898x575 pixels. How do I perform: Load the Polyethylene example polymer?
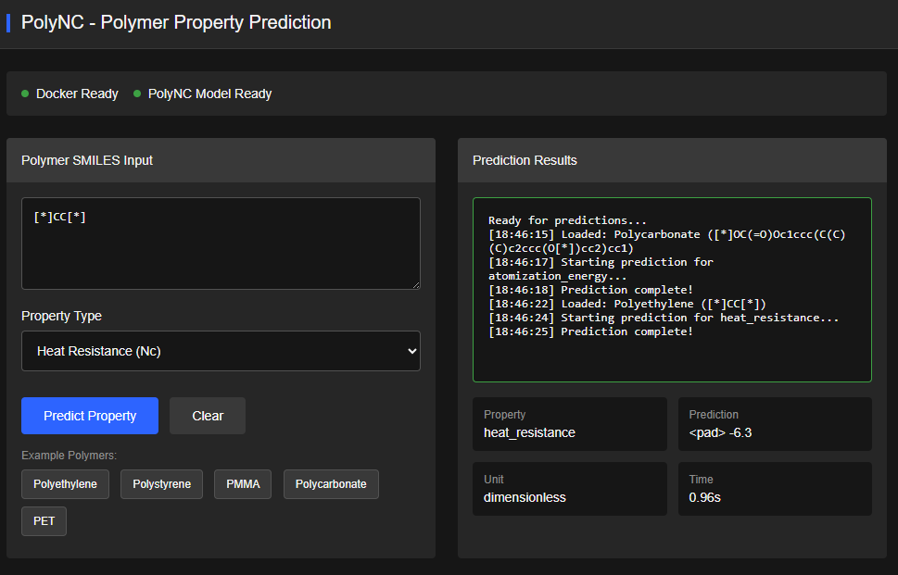point(65,484)
